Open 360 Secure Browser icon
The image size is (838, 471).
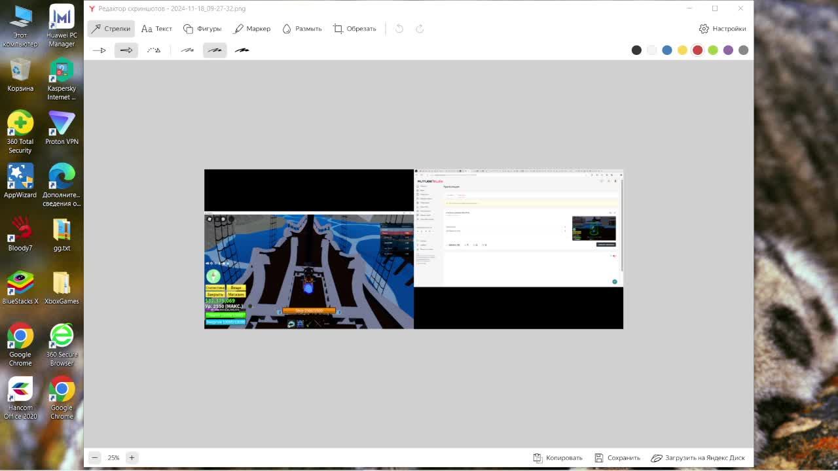click(x=62, y=345)
